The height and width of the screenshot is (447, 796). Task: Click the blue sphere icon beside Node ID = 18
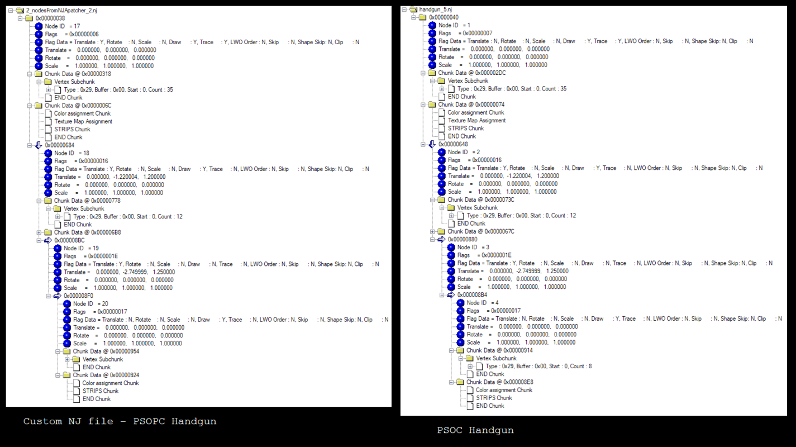(x=48, y=153)
